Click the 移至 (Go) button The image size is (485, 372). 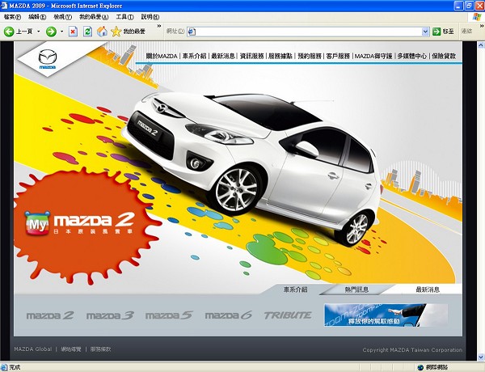click(x=443, y=32)
